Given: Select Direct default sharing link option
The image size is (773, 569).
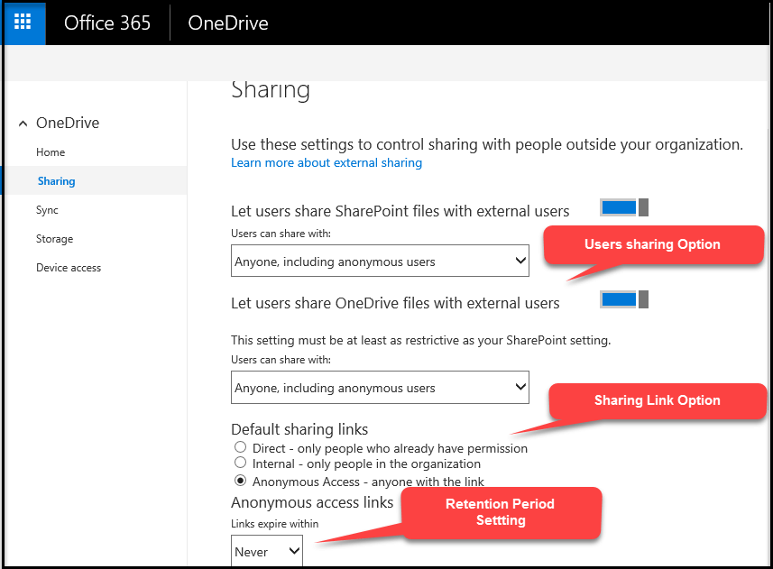Looking at the screenshot, I should (240, 447).
